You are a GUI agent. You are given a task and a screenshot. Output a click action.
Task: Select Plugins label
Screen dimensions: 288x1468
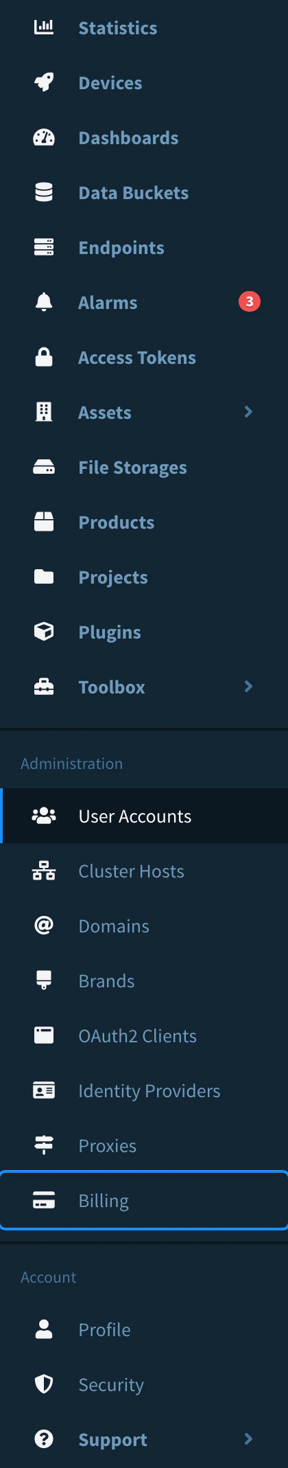coord(110,632)
